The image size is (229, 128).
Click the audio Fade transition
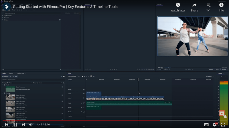tap(168, 102)
